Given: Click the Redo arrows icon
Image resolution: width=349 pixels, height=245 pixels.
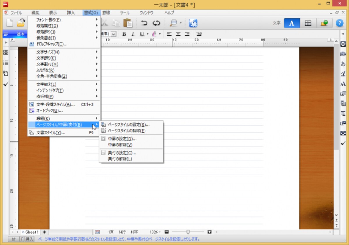Looking at the screenshot, I should 156,23.
